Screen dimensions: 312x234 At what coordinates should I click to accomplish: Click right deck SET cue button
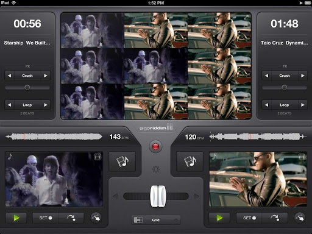point(249,218)
